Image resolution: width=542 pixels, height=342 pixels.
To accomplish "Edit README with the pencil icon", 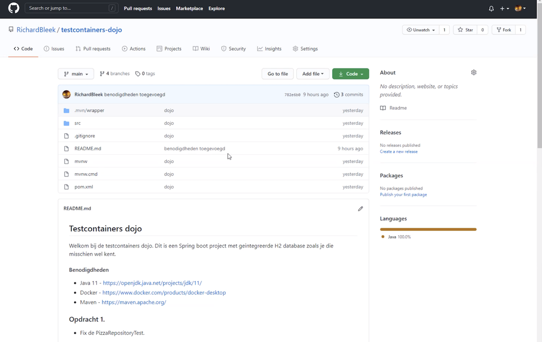I will 360,209.
